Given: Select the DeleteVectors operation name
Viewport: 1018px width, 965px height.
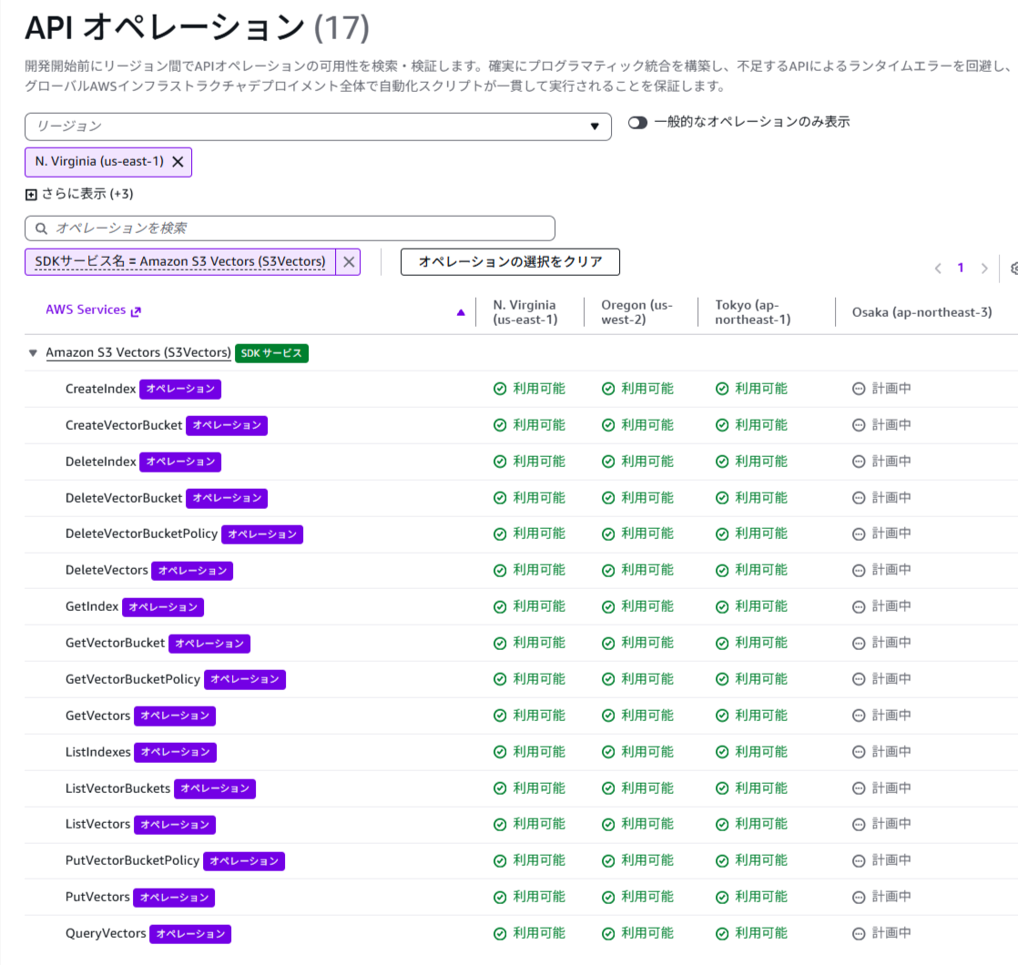Looking at the screenshot, I should (x=107, y=570).
